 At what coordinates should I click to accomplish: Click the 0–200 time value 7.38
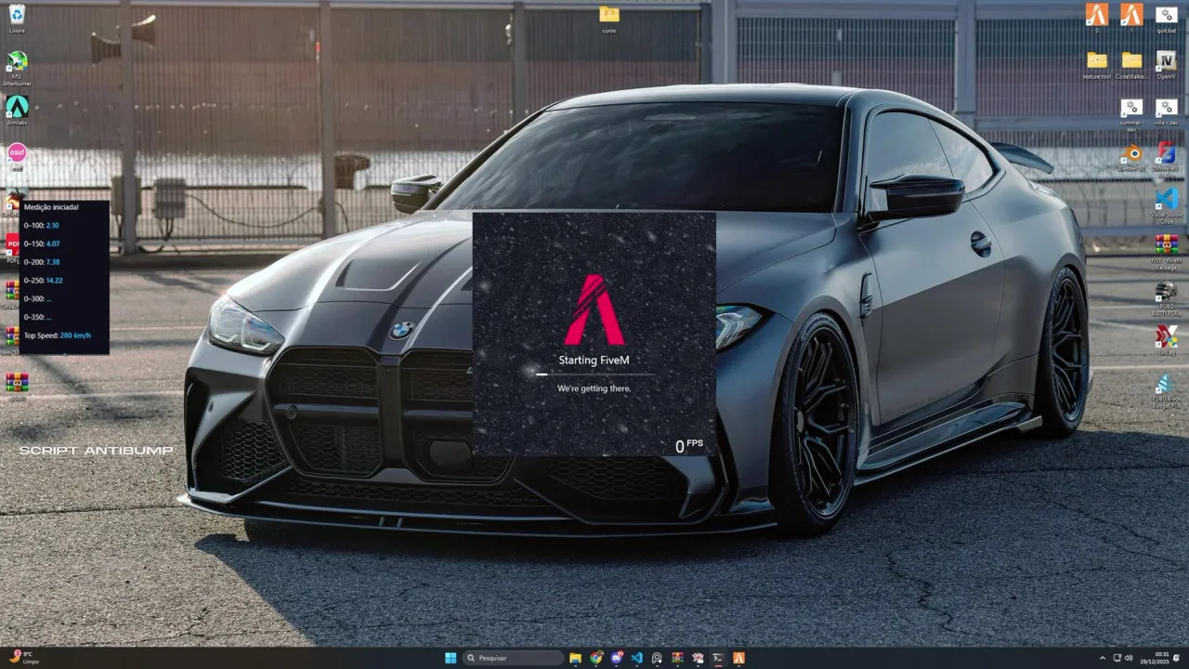click(x=53, y=262)
